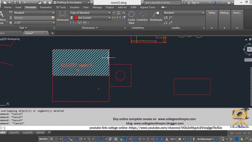Open the Home ribbon tab

click(x=8, y=7)
